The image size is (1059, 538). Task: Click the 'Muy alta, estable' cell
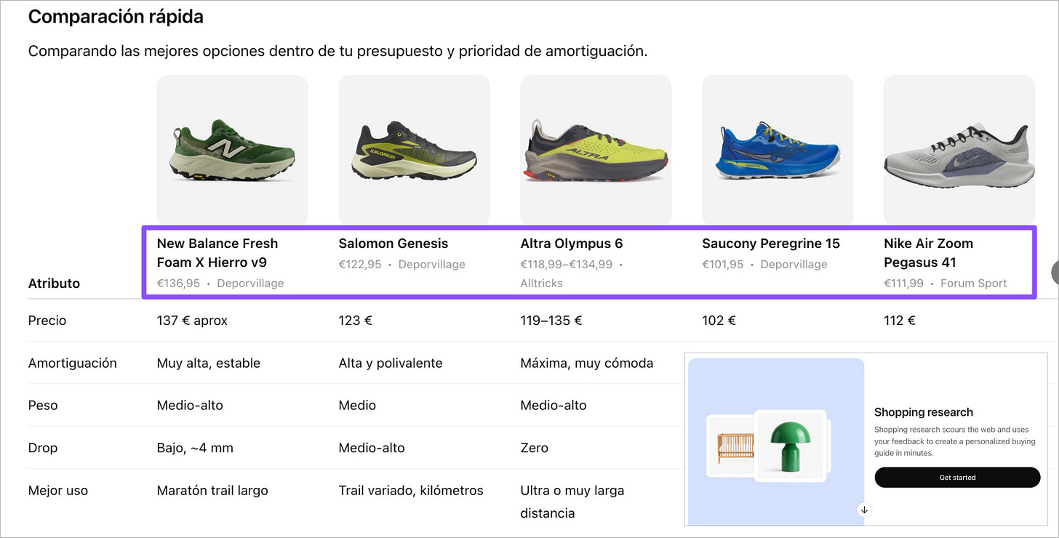point(209,363)
